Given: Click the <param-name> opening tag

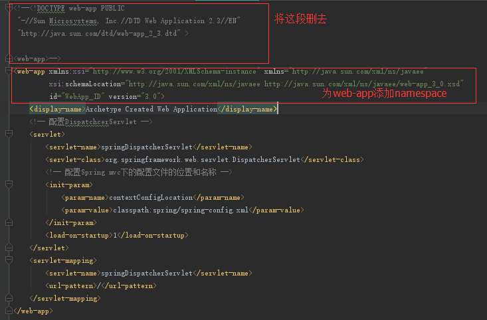Looking at the screenshot, I should tap(85, 197).
